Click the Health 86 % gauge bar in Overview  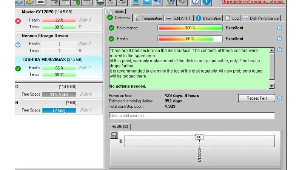(x=190, y=39)
